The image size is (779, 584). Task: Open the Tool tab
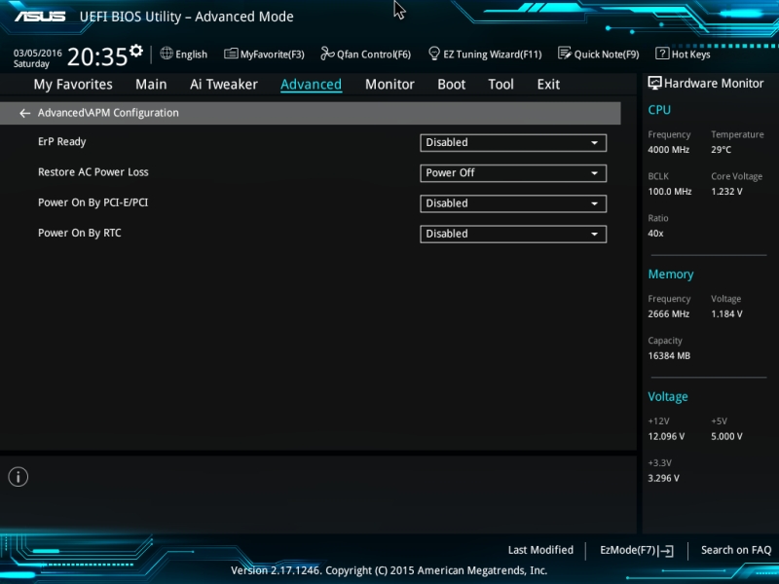pos(501,85)
